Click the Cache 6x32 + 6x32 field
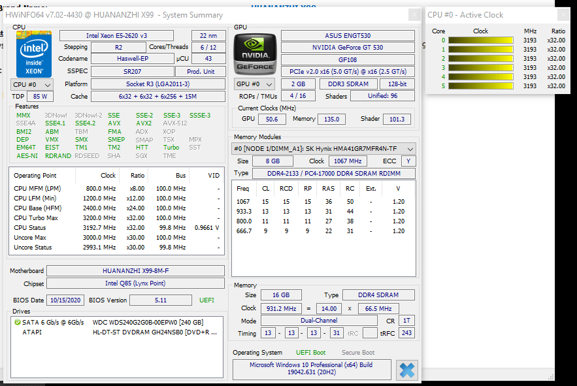577x386 pixels. click(x=158, y=97)
